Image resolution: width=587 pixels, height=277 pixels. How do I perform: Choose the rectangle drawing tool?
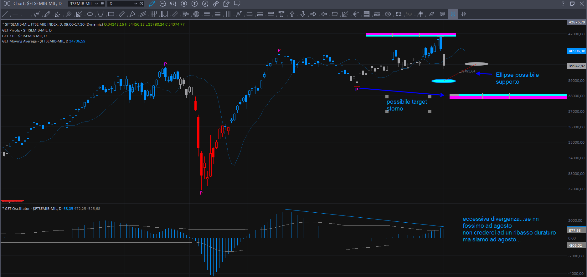(x=111, y=14)
